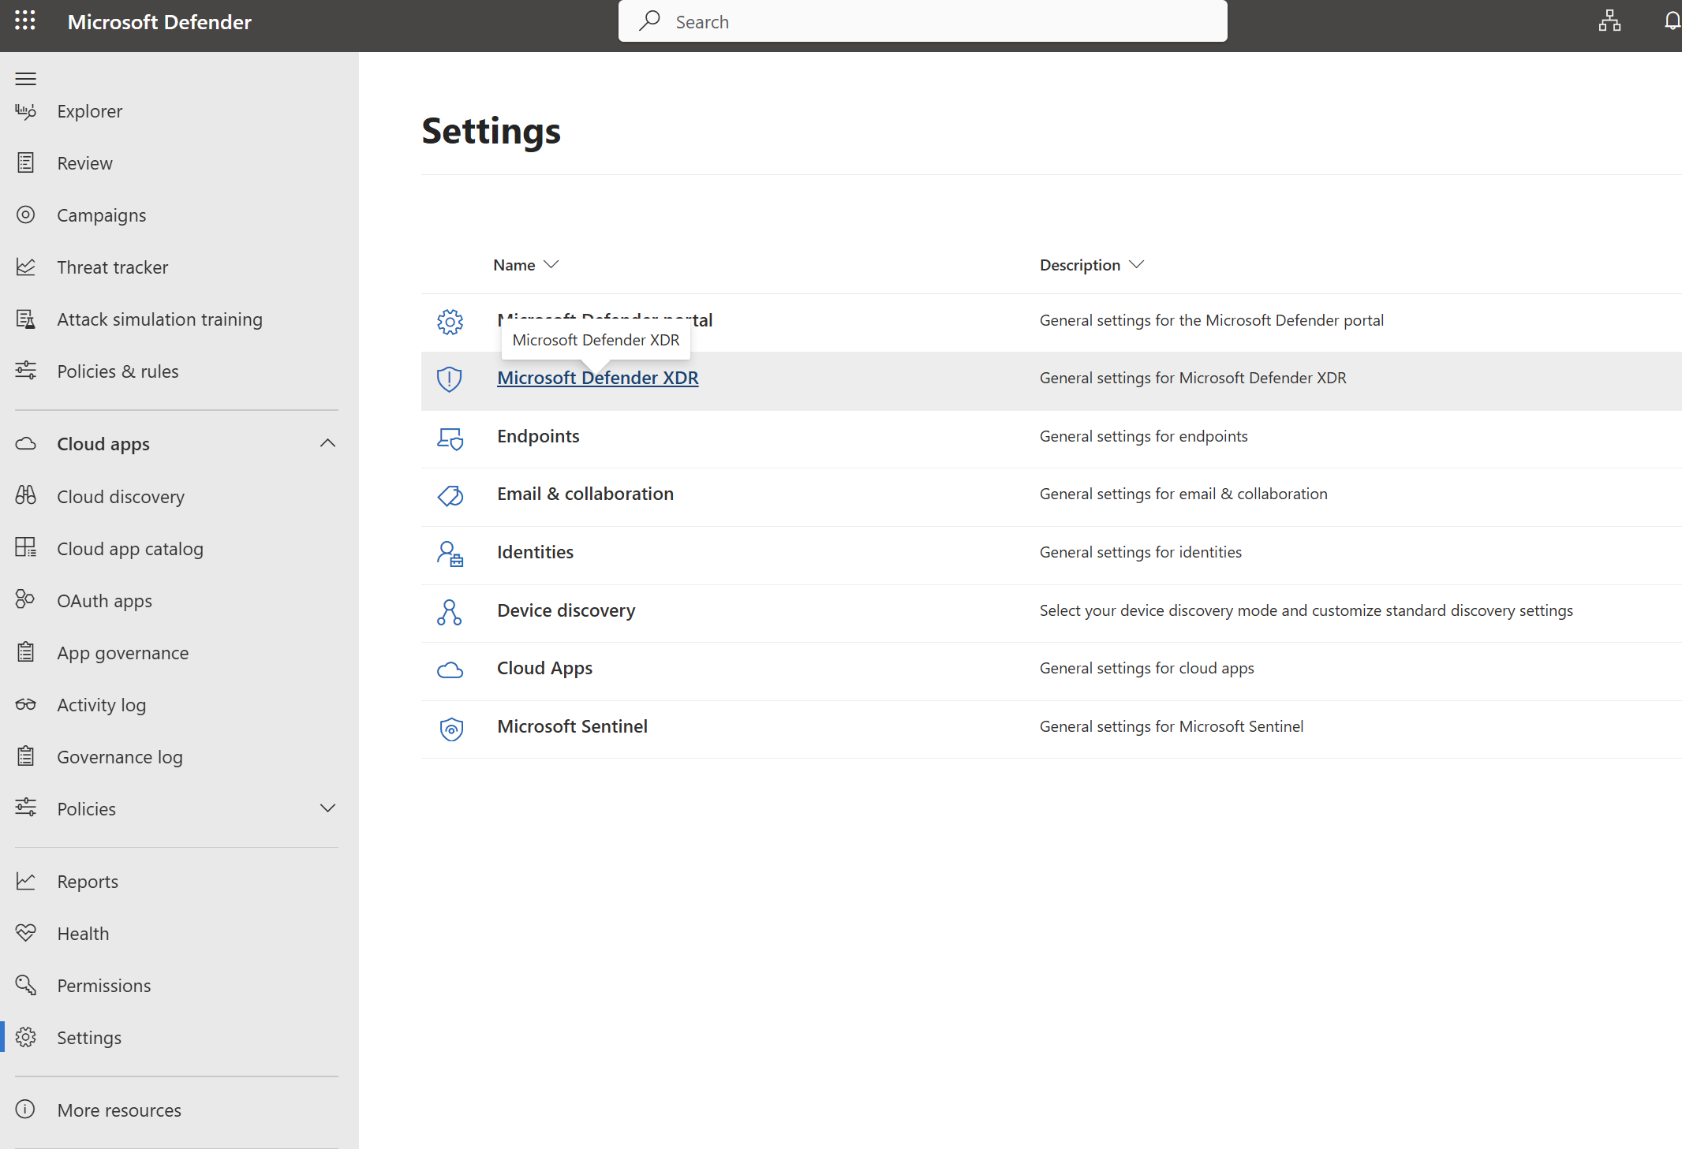Click the Activity log glasses icon

tap(26, 704)
